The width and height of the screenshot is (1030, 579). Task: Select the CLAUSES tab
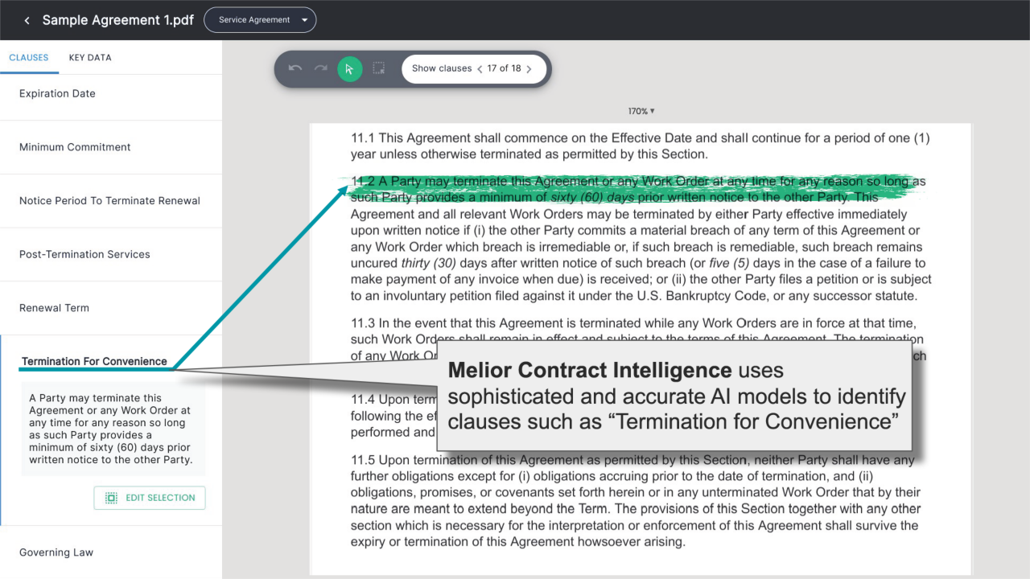click(x=29, y=58)
